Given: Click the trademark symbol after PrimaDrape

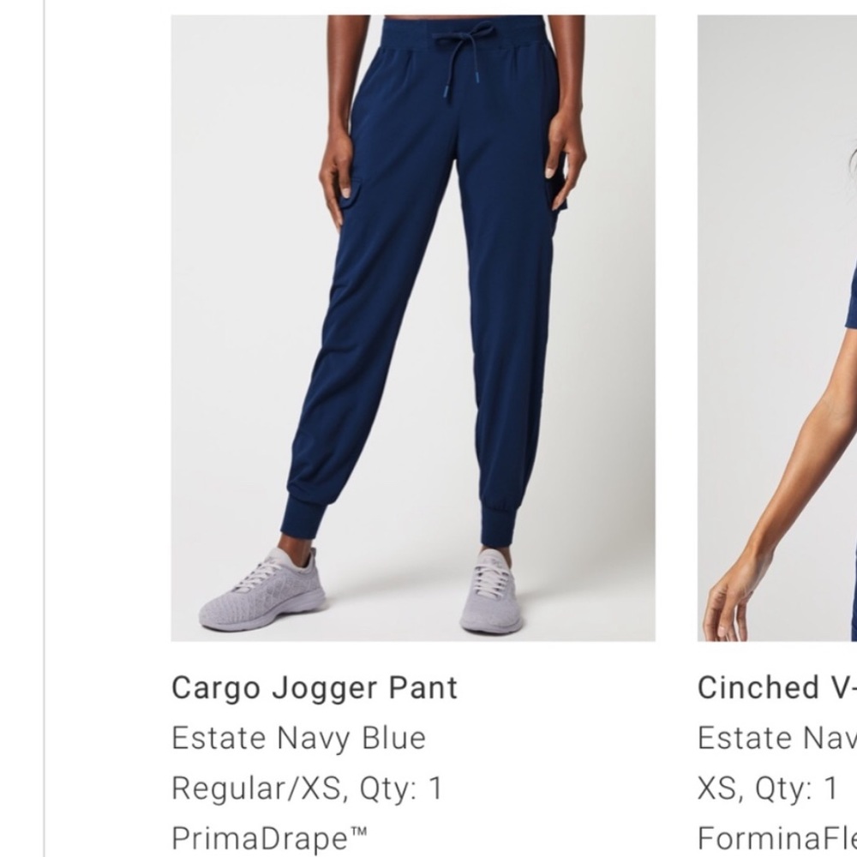Looking at the screenshot, I should (x=358, y=832).
